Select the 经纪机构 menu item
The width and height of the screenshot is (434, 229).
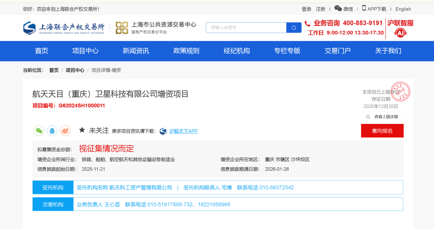[237, 51]
